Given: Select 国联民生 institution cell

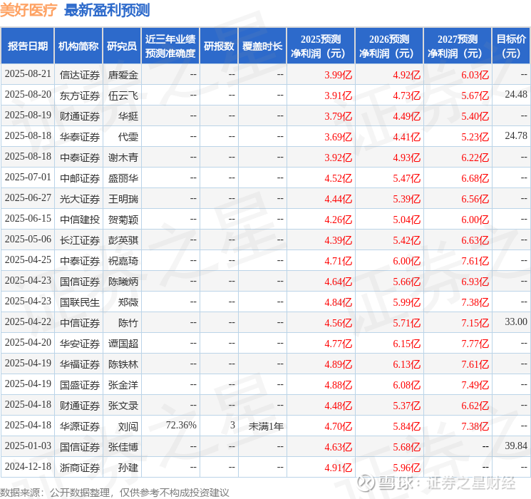Looking at the screenshot, I should [x=80, y=302].
